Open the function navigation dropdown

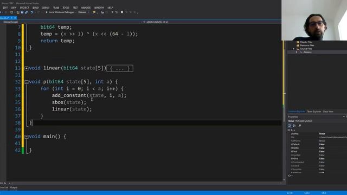tap(211, 22)
